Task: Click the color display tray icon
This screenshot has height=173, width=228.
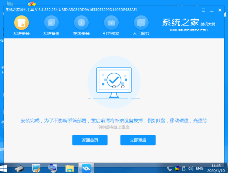Action: point(177,169)
